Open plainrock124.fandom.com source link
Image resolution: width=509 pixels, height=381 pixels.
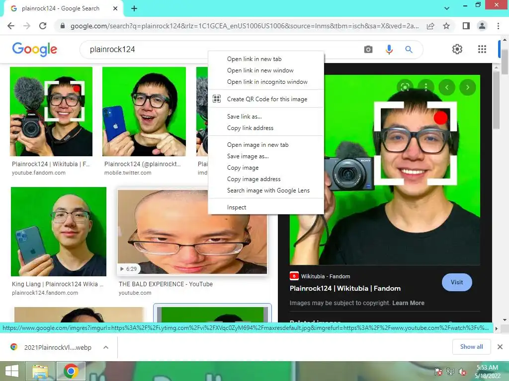[45, 293]
